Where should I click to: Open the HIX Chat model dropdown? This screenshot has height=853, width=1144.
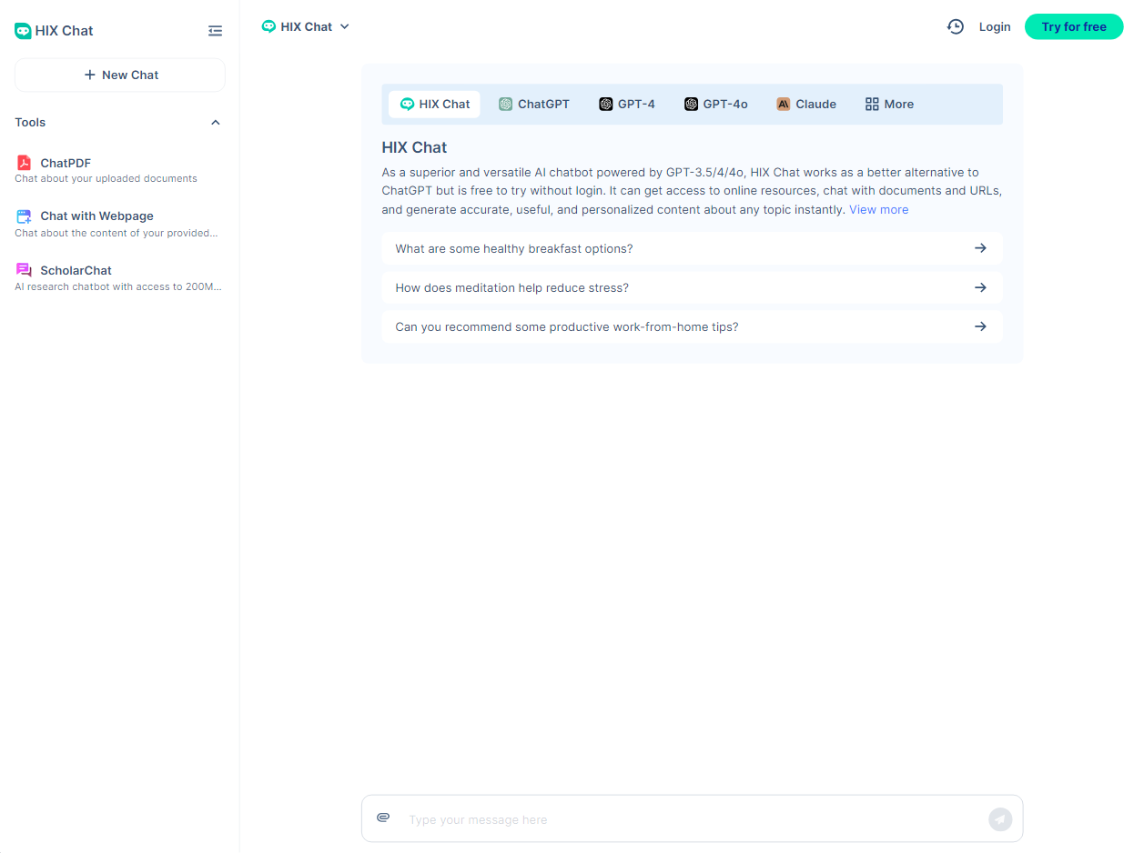pyautogui.click(x=306, y=27)
